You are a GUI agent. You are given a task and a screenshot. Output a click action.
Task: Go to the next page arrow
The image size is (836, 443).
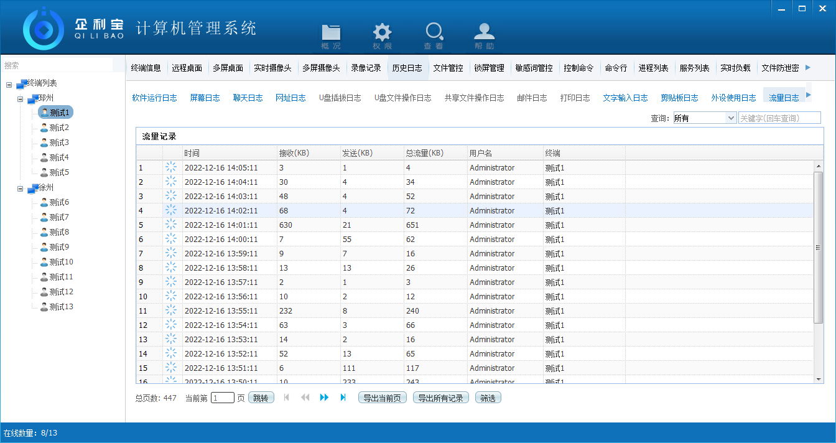[324, 398]
